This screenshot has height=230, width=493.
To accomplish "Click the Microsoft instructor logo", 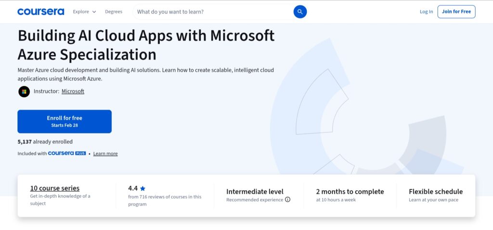I will click(24, 92).
